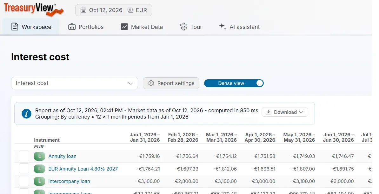Toggle the Dense view switch
This screenshot has height=194, width=379.
click(x=234, y=83)
